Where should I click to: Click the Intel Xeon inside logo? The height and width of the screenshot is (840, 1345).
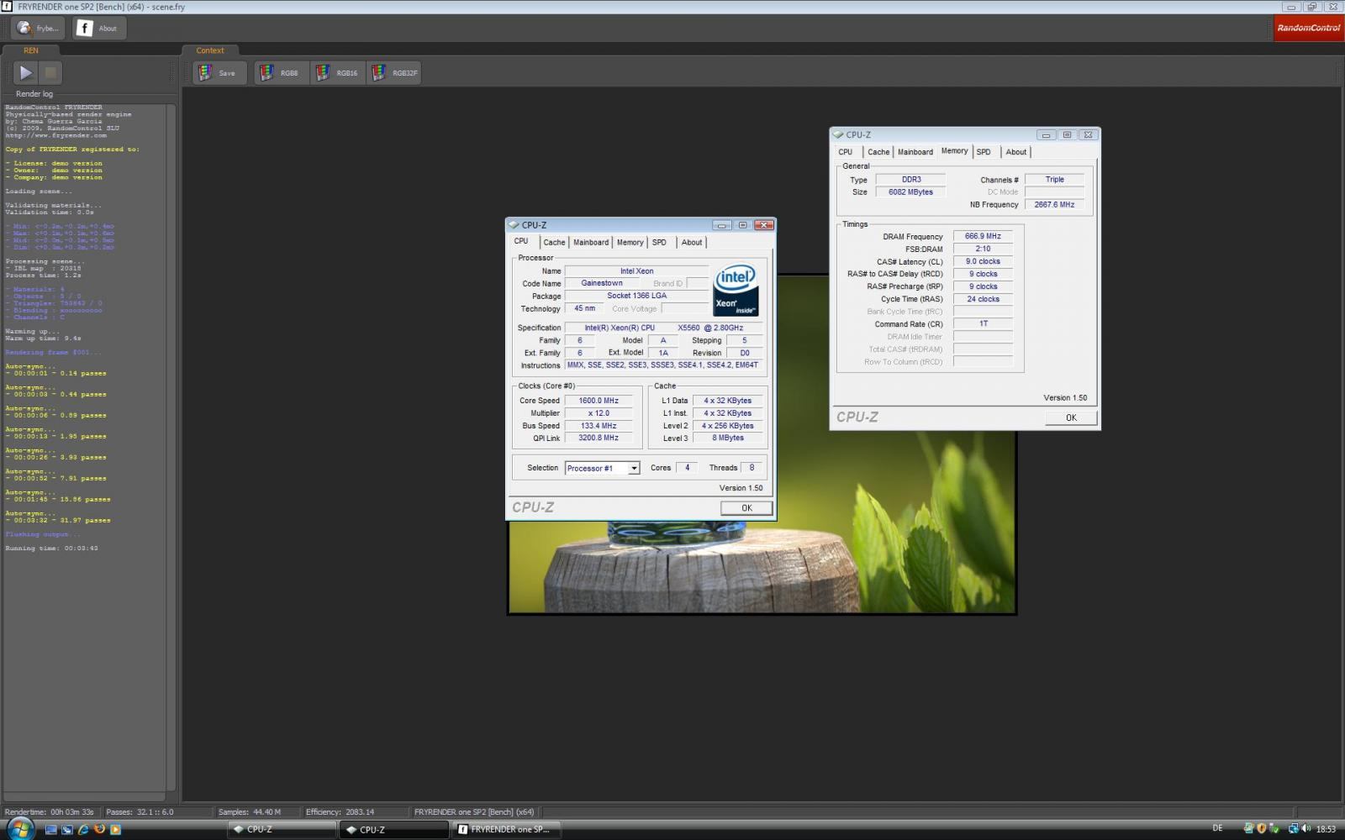[736, 290]
